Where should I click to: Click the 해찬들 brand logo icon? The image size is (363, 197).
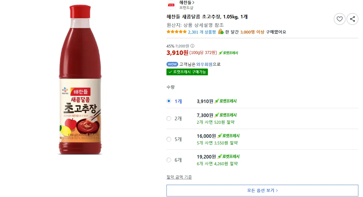pyautogui.click(x=171, y=5)
